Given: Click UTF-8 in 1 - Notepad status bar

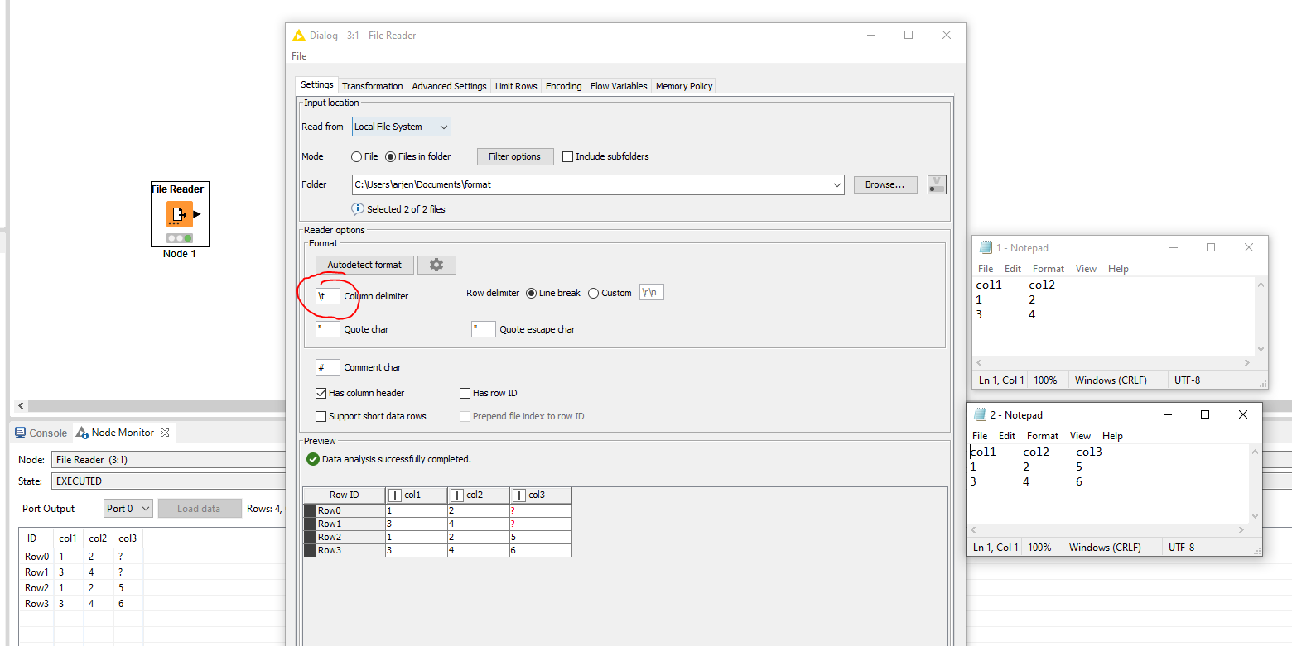Looking at the screenshot, I should 1187,380.
